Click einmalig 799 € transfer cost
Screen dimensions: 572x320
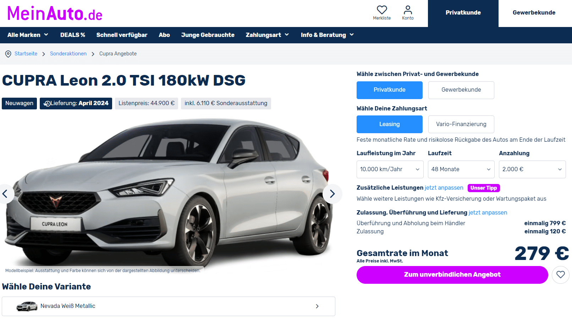[545, 223]
